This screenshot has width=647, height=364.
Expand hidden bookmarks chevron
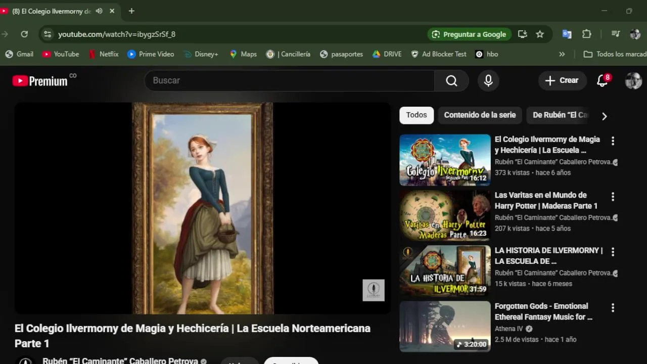[x=562, y=54]
